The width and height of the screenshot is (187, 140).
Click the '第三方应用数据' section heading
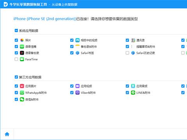click(x=30, y=77)
